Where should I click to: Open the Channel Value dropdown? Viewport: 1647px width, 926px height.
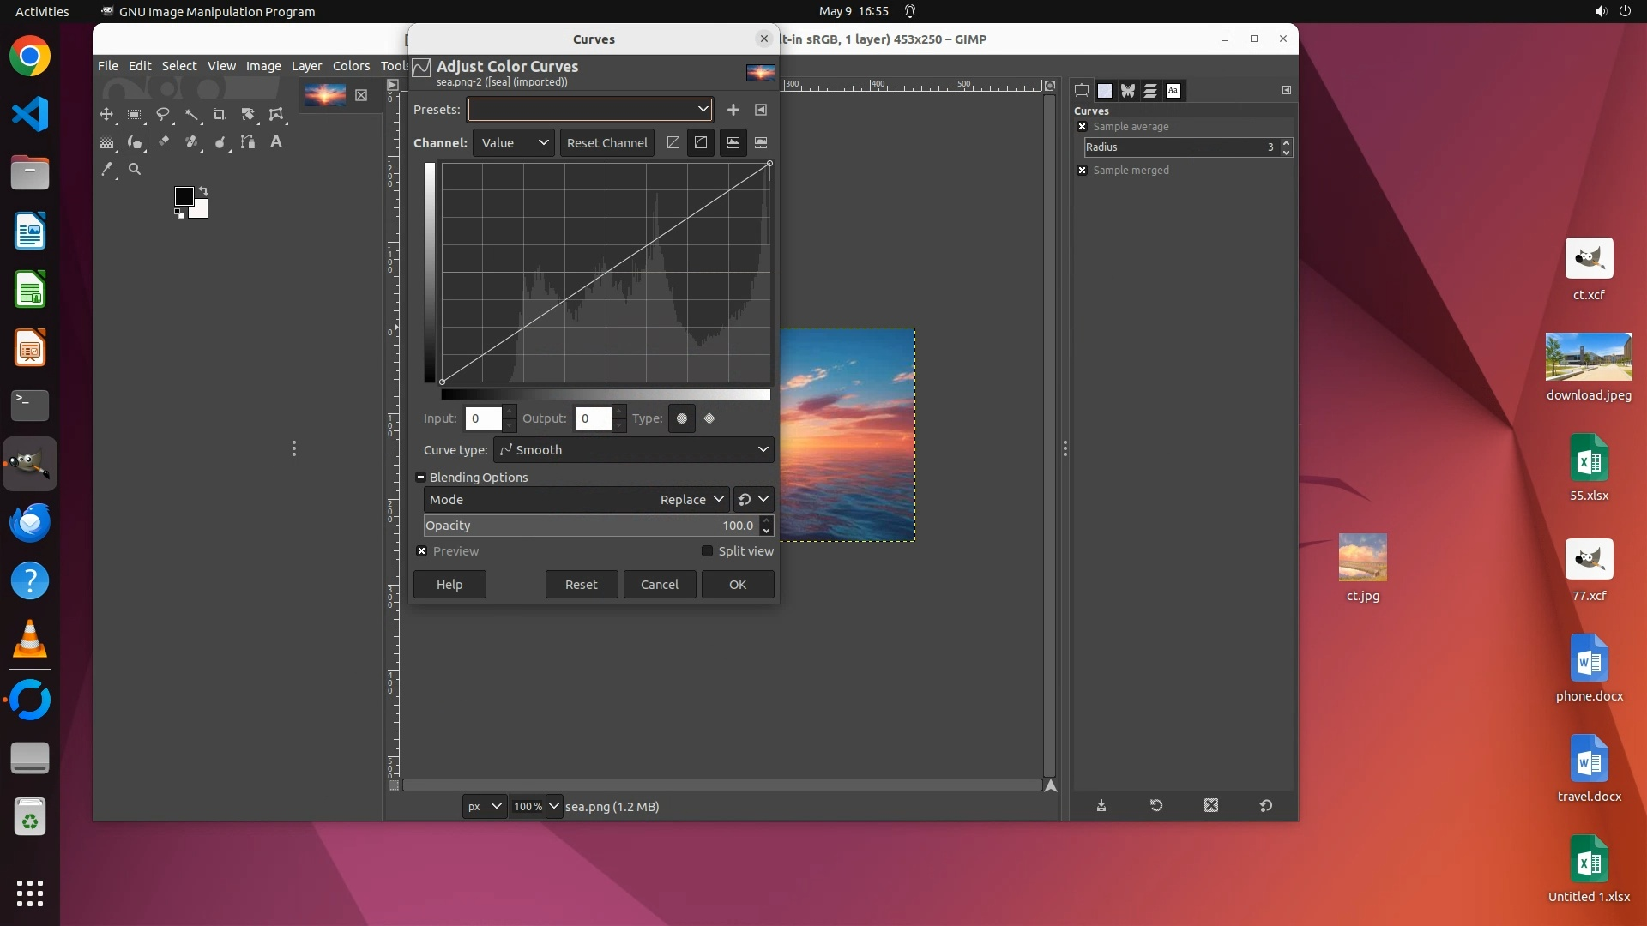(513, 143)
